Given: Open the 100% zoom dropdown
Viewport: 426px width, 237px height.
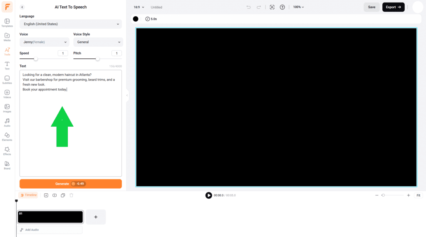Looking at the screenshot, I should (x=298, y=7).
